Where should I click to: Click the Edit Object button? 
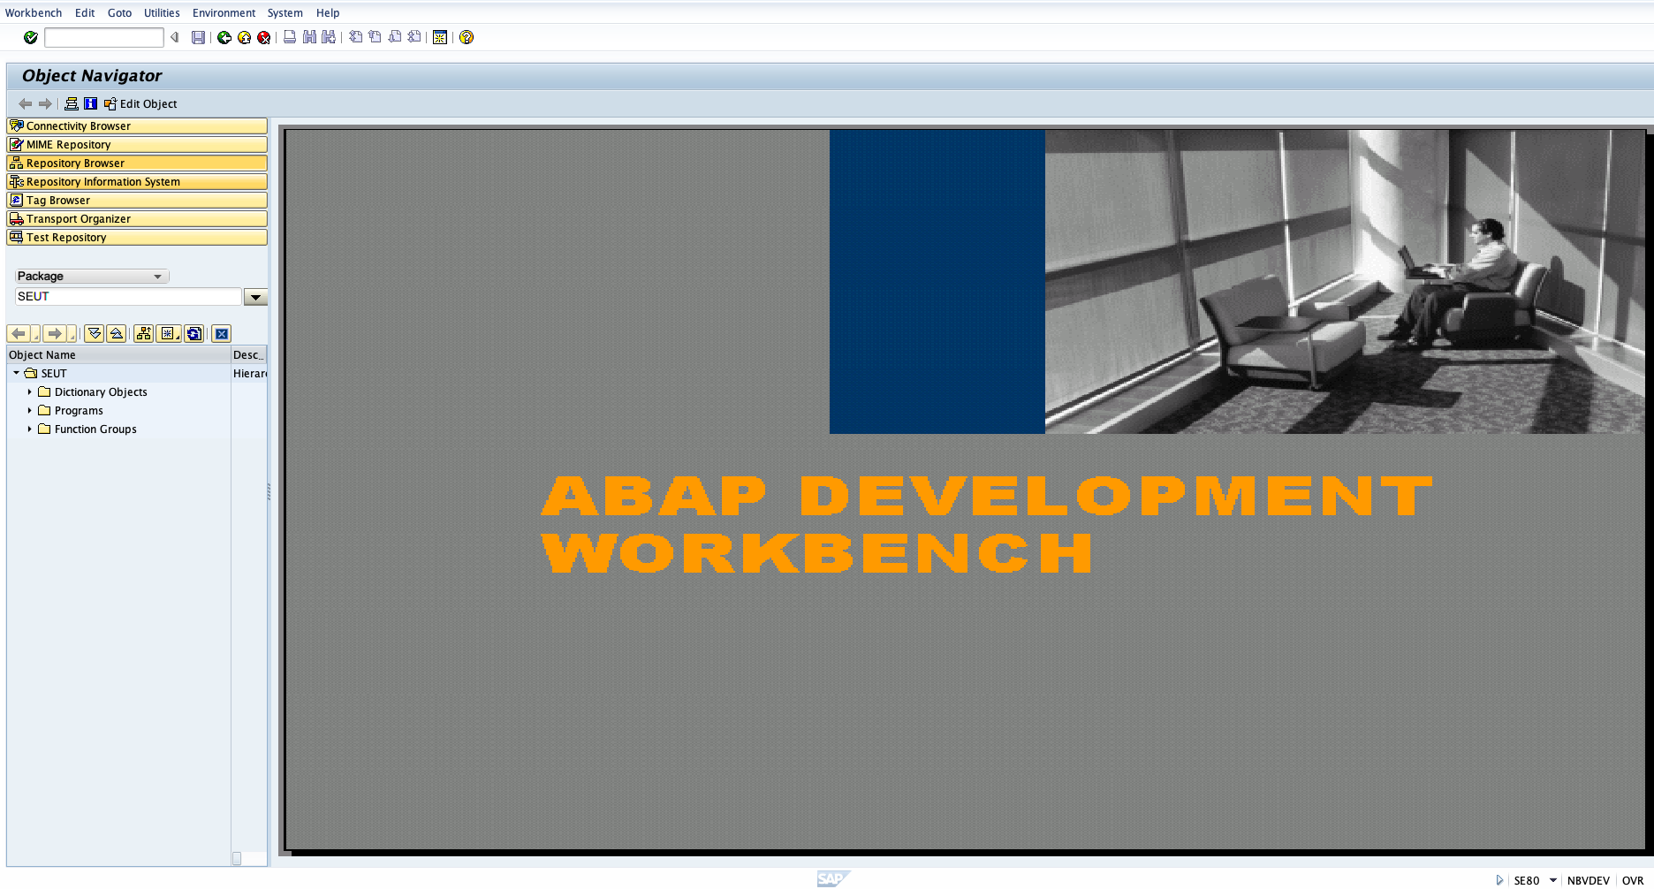point(141,103)
